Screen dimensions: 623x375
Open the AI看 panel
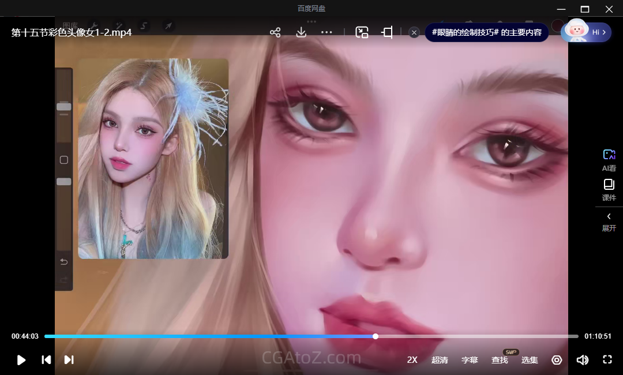click(609, 160)
